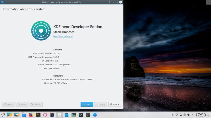Click the Help button in the dialog
The image size is (211, 118).
pyautogui.click(x=8, y=104)
